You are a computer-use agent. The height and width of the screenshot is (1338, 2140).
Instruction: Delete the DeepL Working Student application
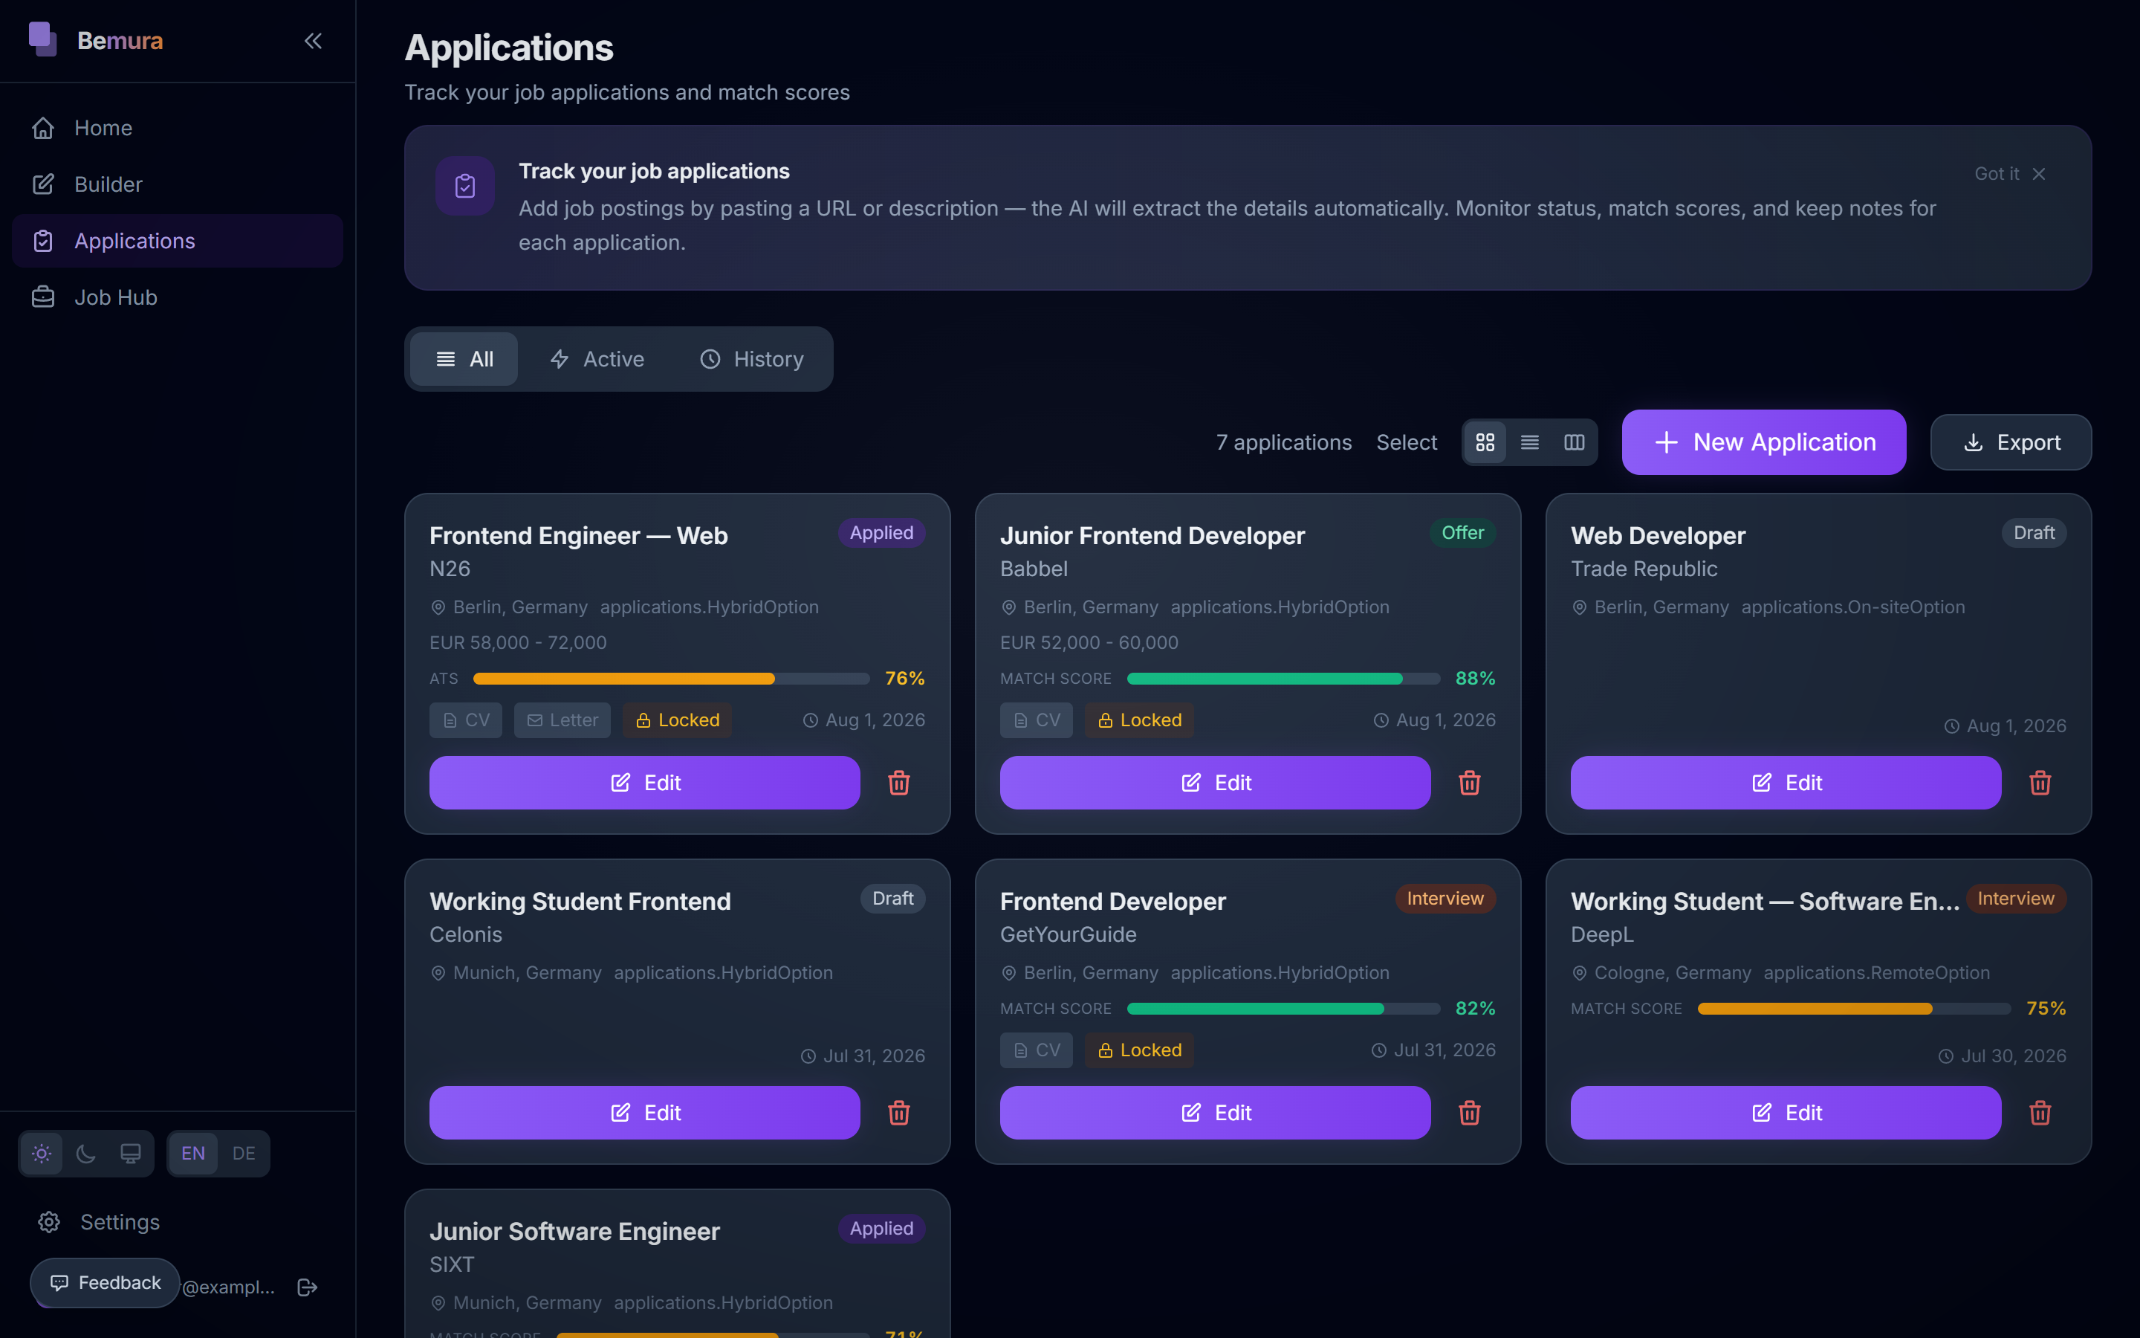pyautogui.click(x=2039, y=1114)
